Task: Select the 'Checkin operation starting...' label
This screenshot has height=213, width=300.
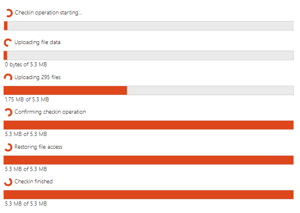Action: click(48, 13)
